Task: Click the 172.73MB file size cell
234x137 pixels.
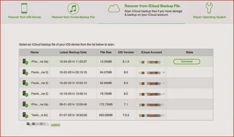Action: pyautogui.click(x=106, y=104)
